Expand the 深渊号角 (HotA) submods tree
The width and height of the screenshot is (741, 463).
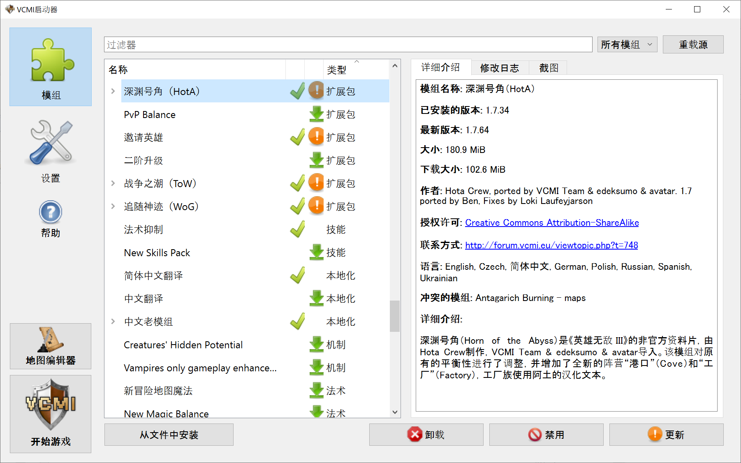pyautogui.click(x=113, y=91)
